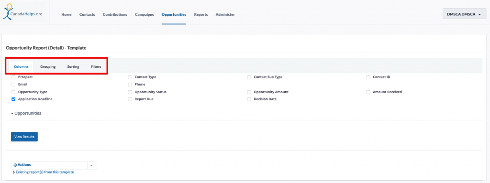Screen dimensions: 490x183
Task: Check the Contact ID checkbox
Action: pyautogui.click(x=368, y=77)
